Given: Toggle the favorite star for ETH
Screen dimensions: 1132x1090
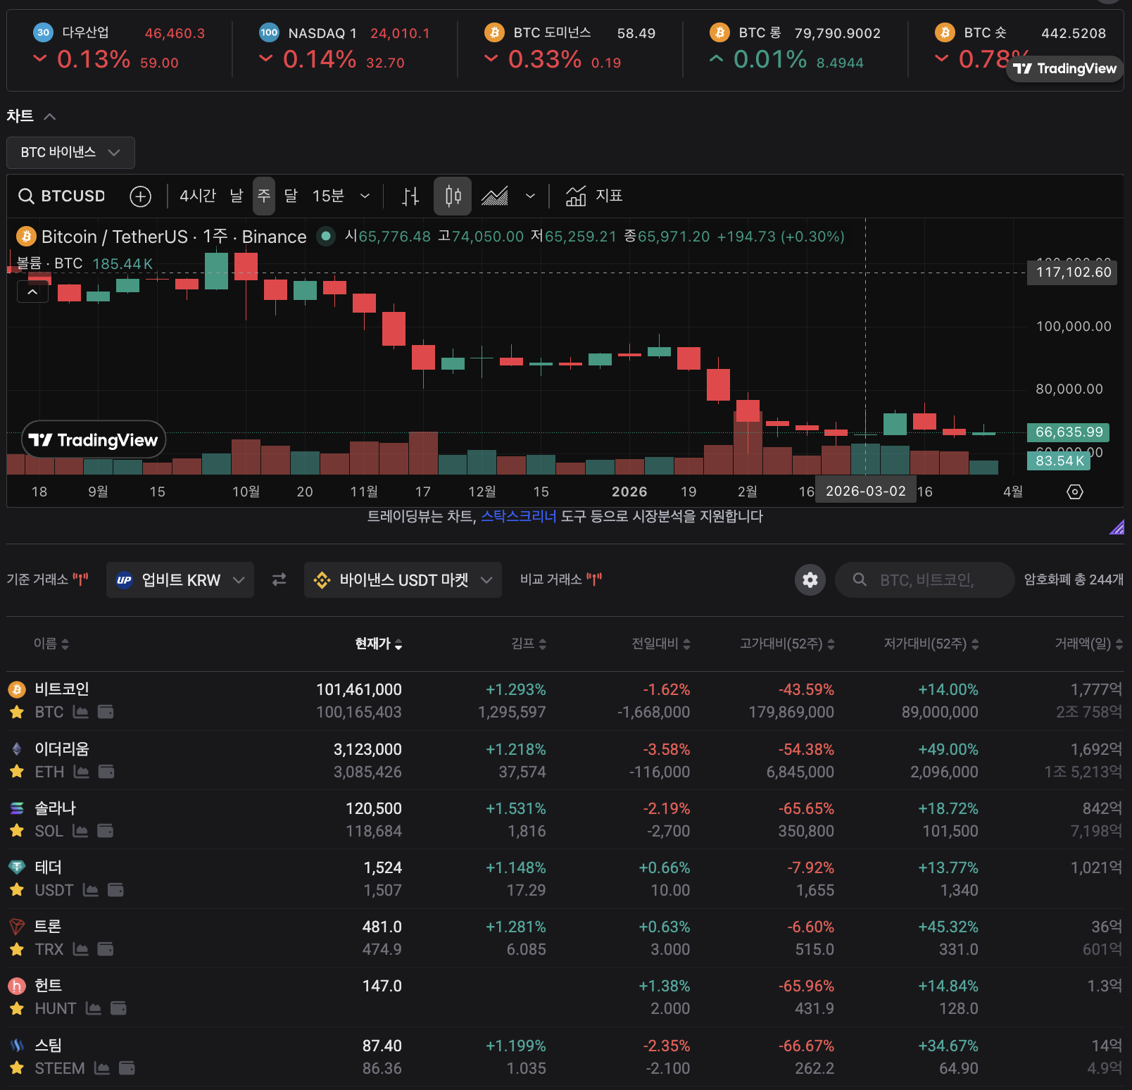Looking at the screenshot, I should [17, 772].
